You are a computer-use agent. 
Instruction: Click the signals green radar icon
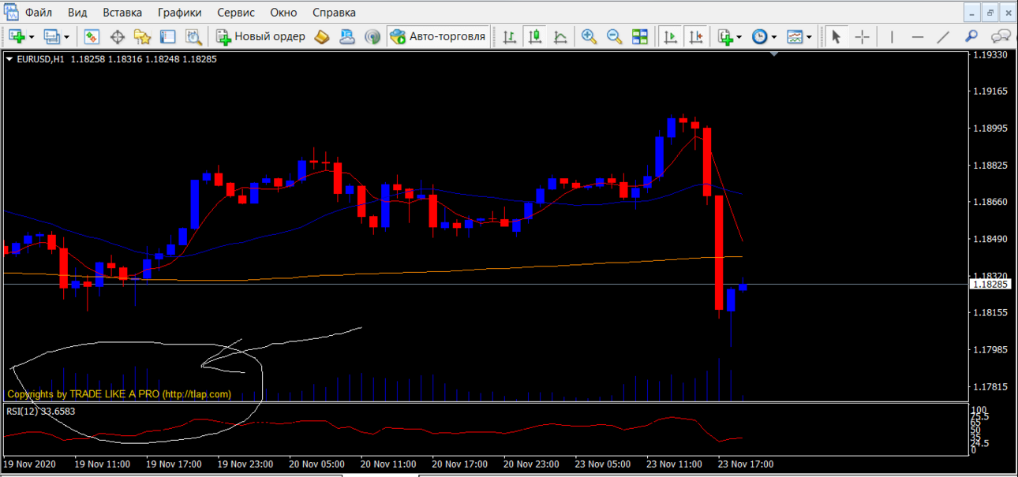372,36
